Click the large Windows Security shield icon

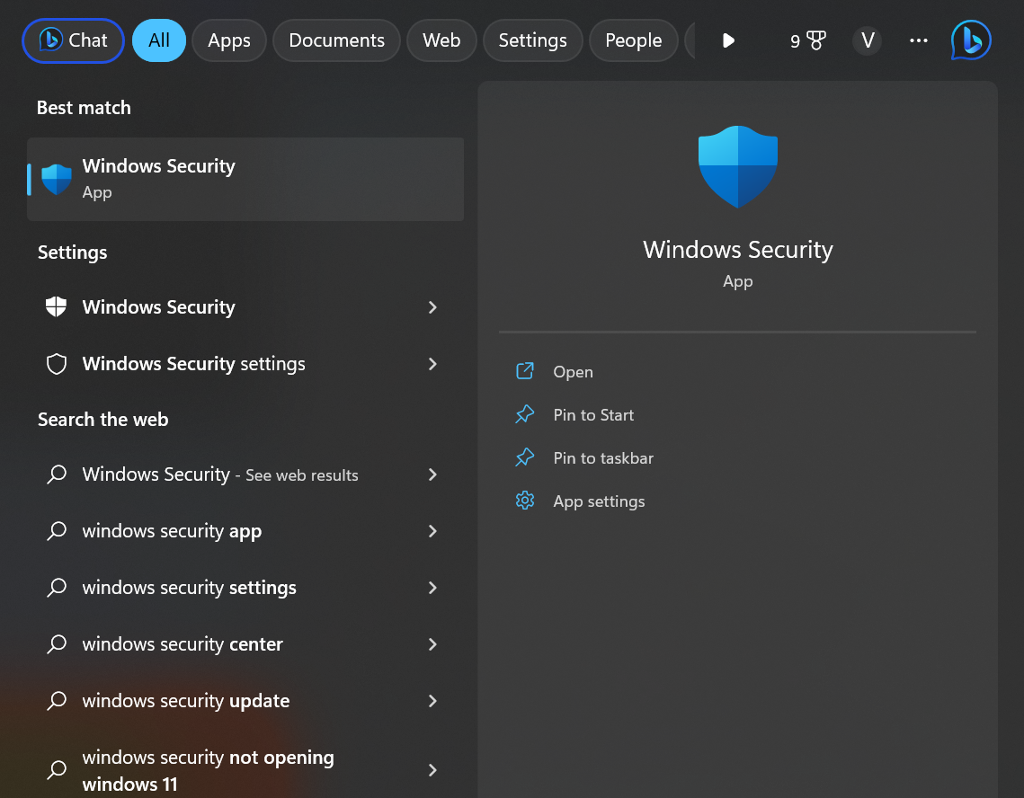tap(737, 167)
